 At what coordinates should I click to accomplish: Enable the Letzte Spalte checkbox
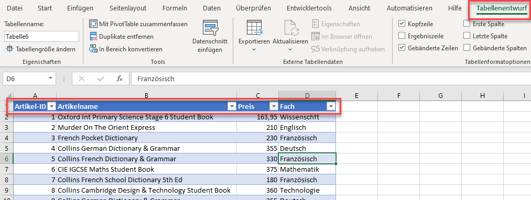coord(467,36)
